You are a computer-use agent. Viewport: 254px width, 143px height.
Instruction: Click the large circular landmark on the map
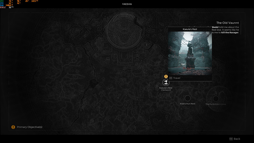point(124,30)
